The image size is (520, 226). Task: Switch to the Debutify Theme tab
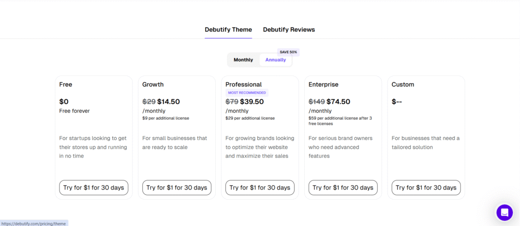coord(228,29)
